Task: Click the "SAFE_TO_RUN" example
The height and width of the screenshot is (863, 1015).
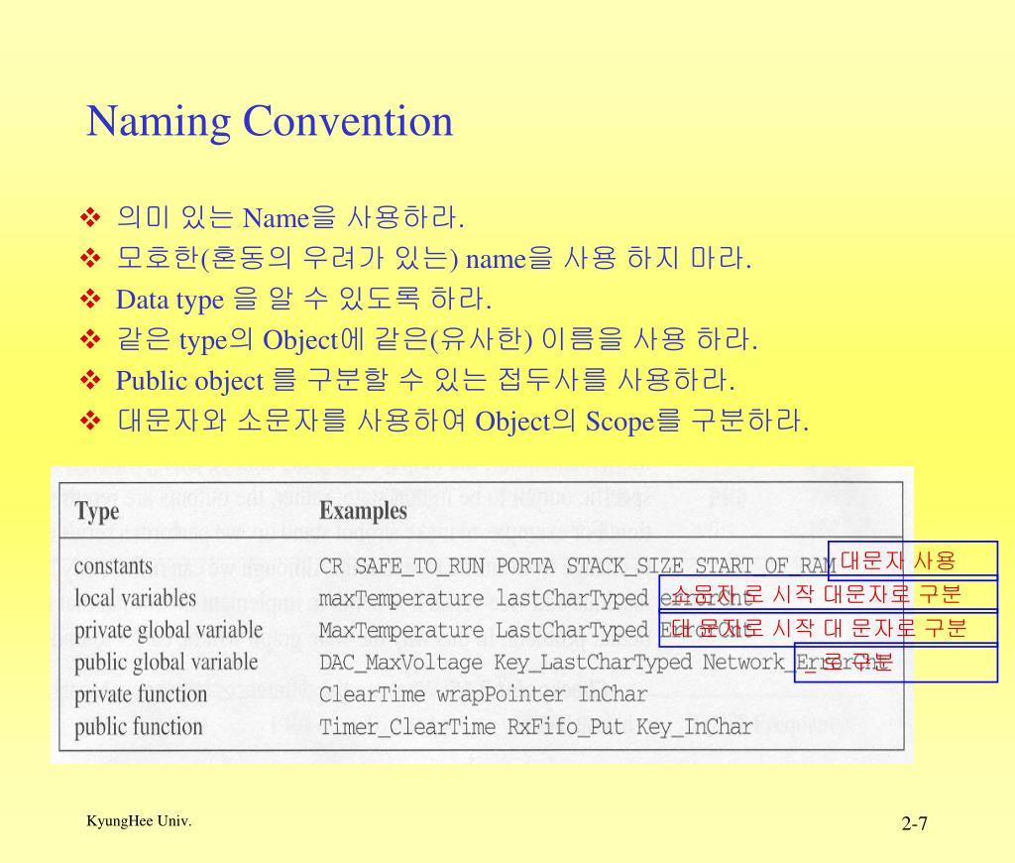Action: click(x=420, y=567)
